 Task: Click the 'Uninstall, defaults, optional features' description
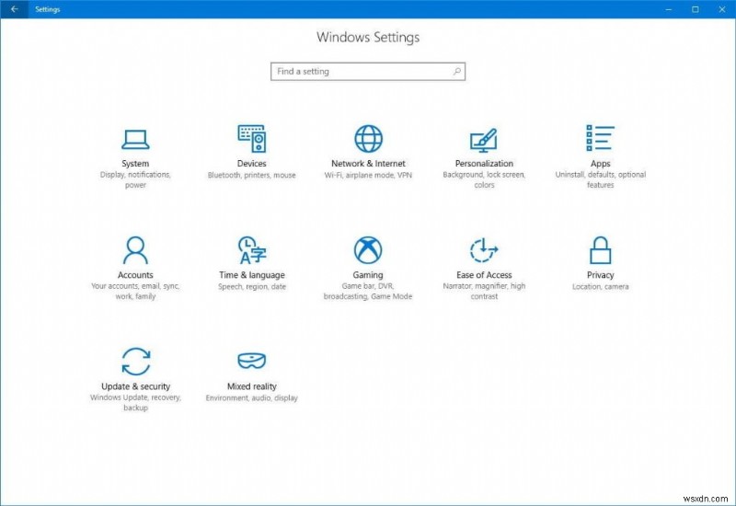601,179
